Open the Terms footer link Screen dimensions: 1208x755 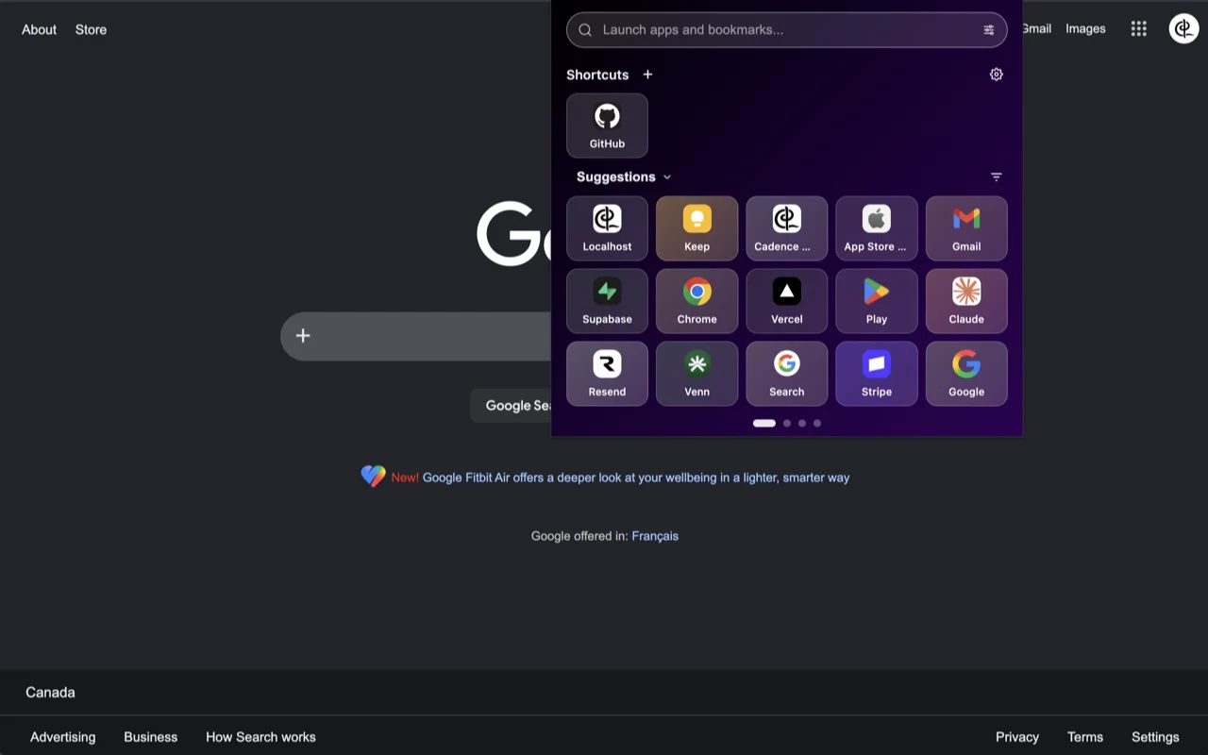[x=1085, y=737]
